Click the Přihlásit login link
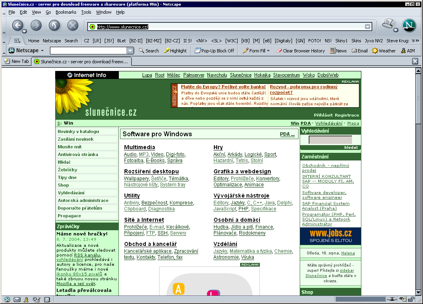 (x=323, y=115)
